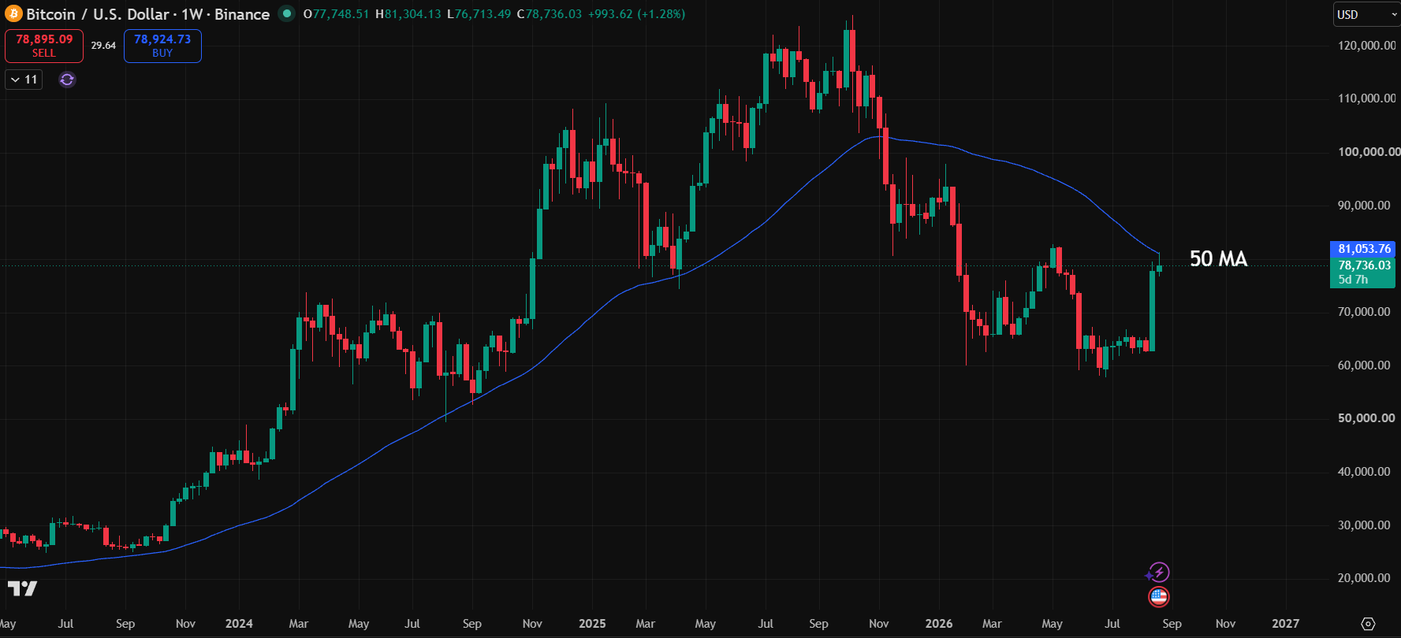Open the US flag economic events icon
Viewport: 1401px width, 638px height.
tap(1158, 597)
